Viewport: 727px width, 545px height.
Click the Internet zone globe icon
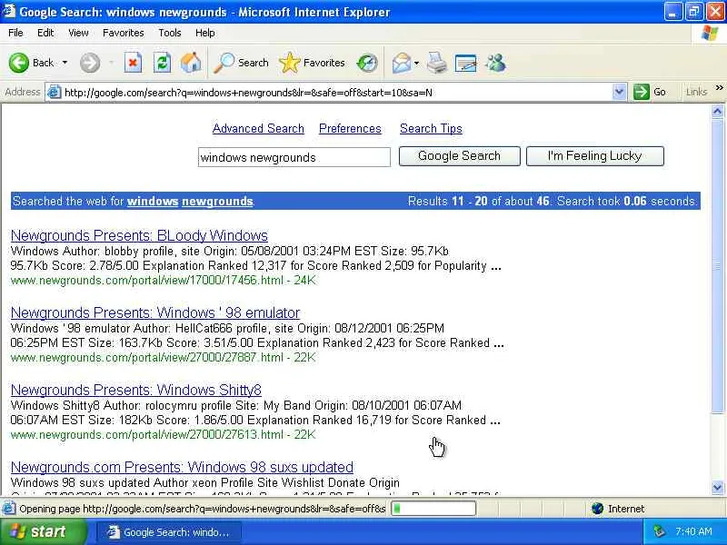point(597,509)
